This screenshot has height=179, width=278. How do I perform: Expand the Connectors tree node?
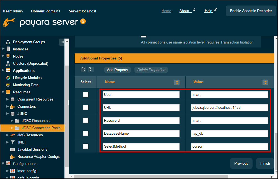[x=7, y=106]
